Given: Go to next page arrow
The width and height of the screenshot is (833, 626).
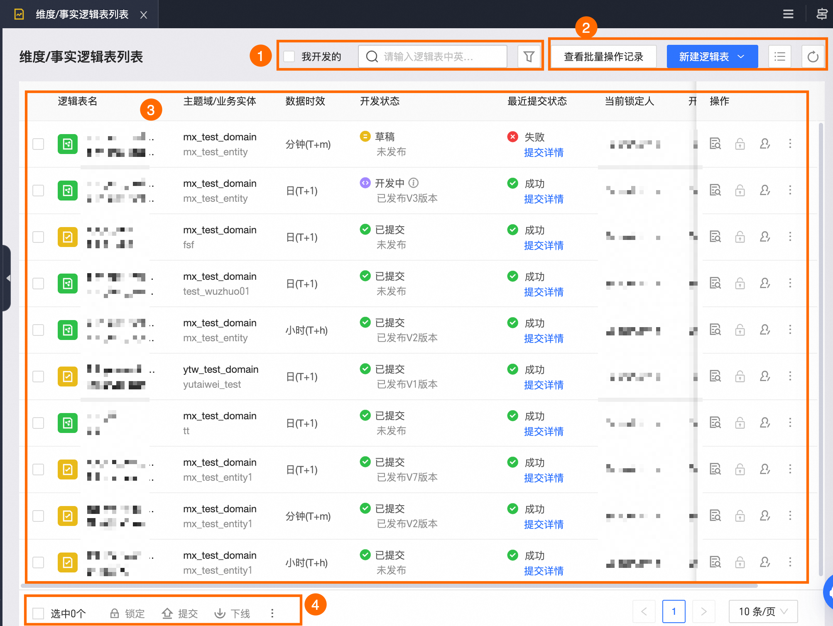Looking at the screenshot, I should click(x=703, y=611).
